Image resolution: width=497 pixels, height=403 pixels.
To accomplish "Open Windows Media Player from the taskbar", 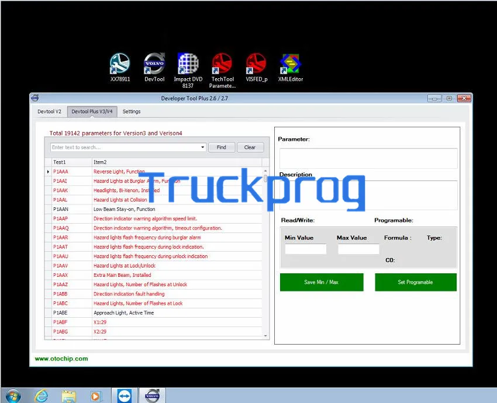I will coord(96,396).
